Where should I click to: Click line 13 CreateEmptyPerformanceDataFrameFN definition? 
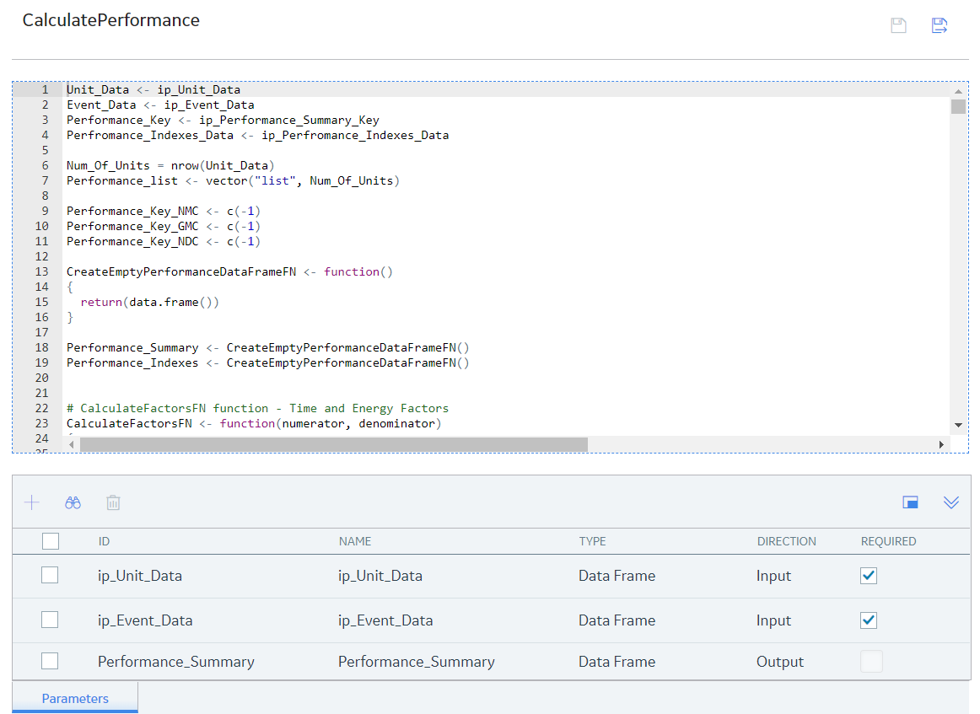pos(230,271)
